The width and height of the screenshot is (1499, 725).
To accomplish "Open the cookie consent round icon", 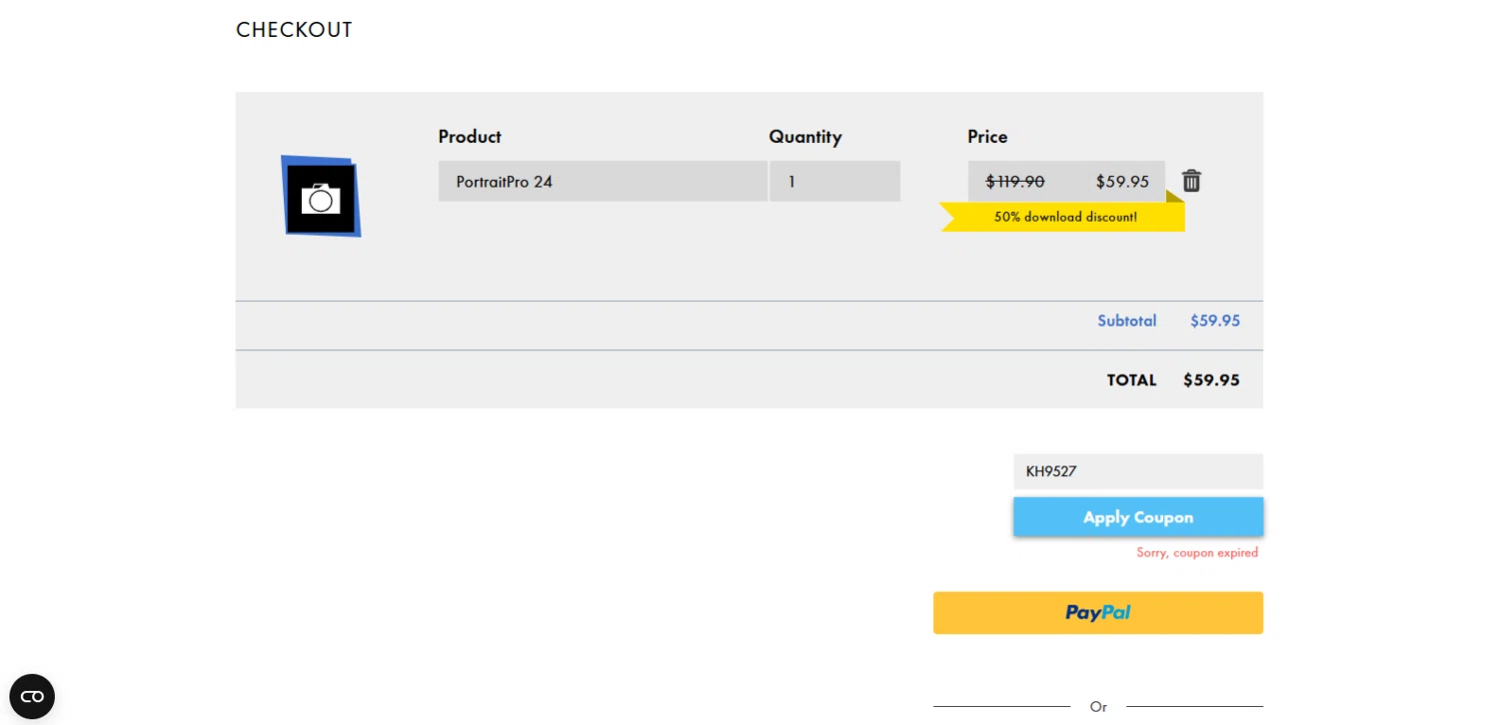I will click(x=32, y=696).
